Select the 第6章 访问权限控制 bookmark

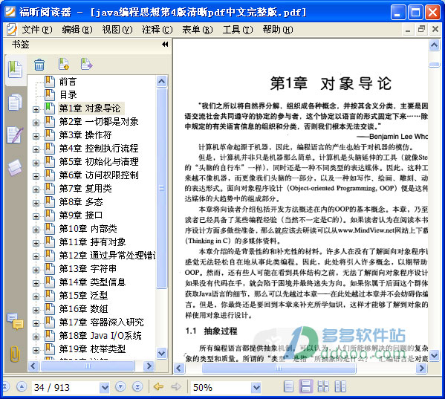[x=99, y=175]
